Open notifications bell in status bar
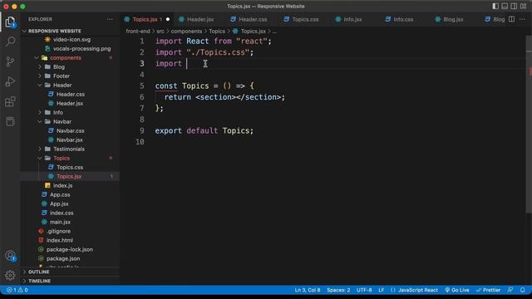532x299 pixels. point(523,290)
